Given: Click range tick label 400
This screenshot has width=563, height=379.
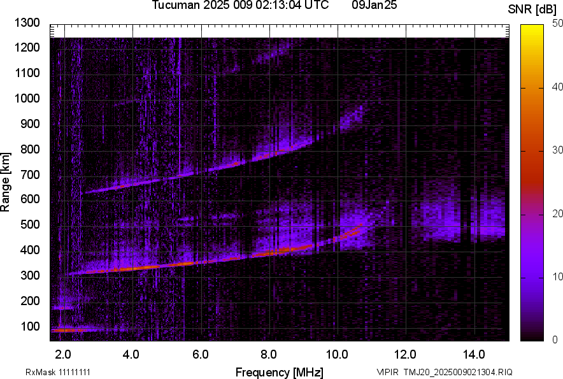Looking at the screenshot, I should coord(30,250).
